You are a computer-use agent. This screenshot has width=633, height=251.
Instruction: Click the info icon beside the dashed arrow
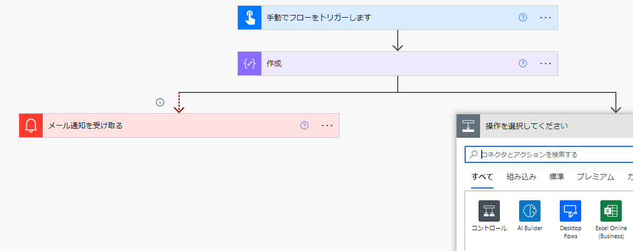click(x=159, y=102)
